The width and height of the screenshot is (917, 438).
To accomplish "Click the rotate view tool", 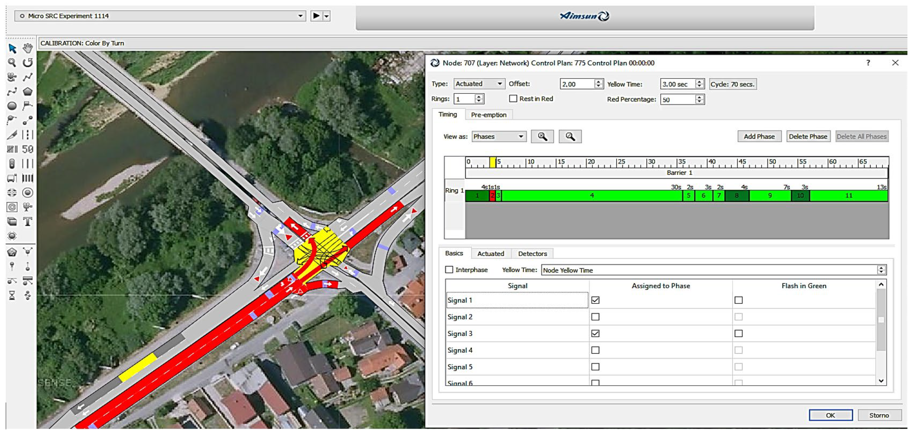I will pos(27,63).
